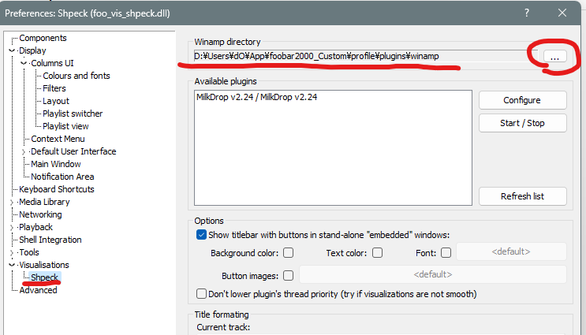Collapse the Display tree node
This screenshot has height=335, width=586.
[x=12, y=50]
